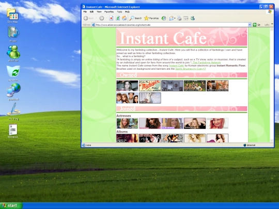Click the Mail envelope toolbar icon

pos(172,18)
